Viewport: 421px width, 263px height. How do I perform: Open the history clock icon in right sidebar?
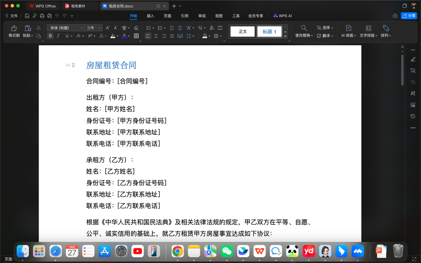point(413,116)
